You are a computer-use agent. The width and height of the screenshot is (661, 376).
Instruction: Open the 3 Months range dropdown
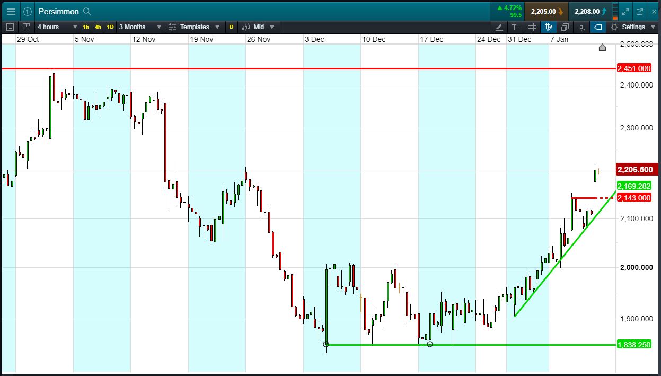click(139, 27)
